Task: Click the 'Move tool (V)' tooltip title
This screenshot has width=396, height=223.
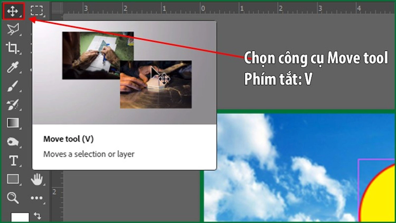Action: pos(68,139)
